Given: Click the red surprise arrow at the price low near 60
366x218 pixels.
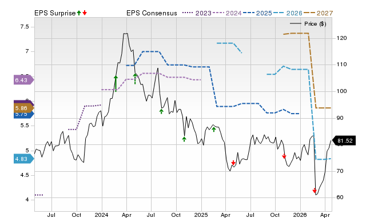Looking at the screenshot, I should pos(315,191).
